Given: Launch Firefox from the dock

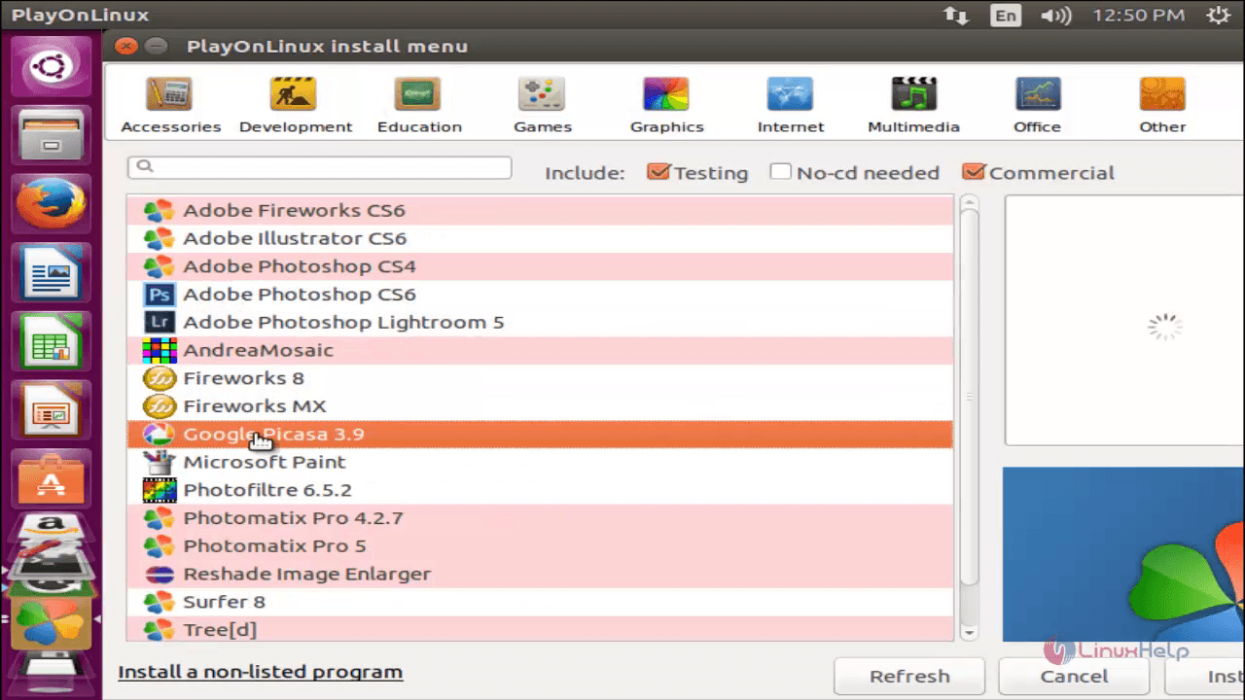Looking at the screenshot, I should click(x=51, y=204).
